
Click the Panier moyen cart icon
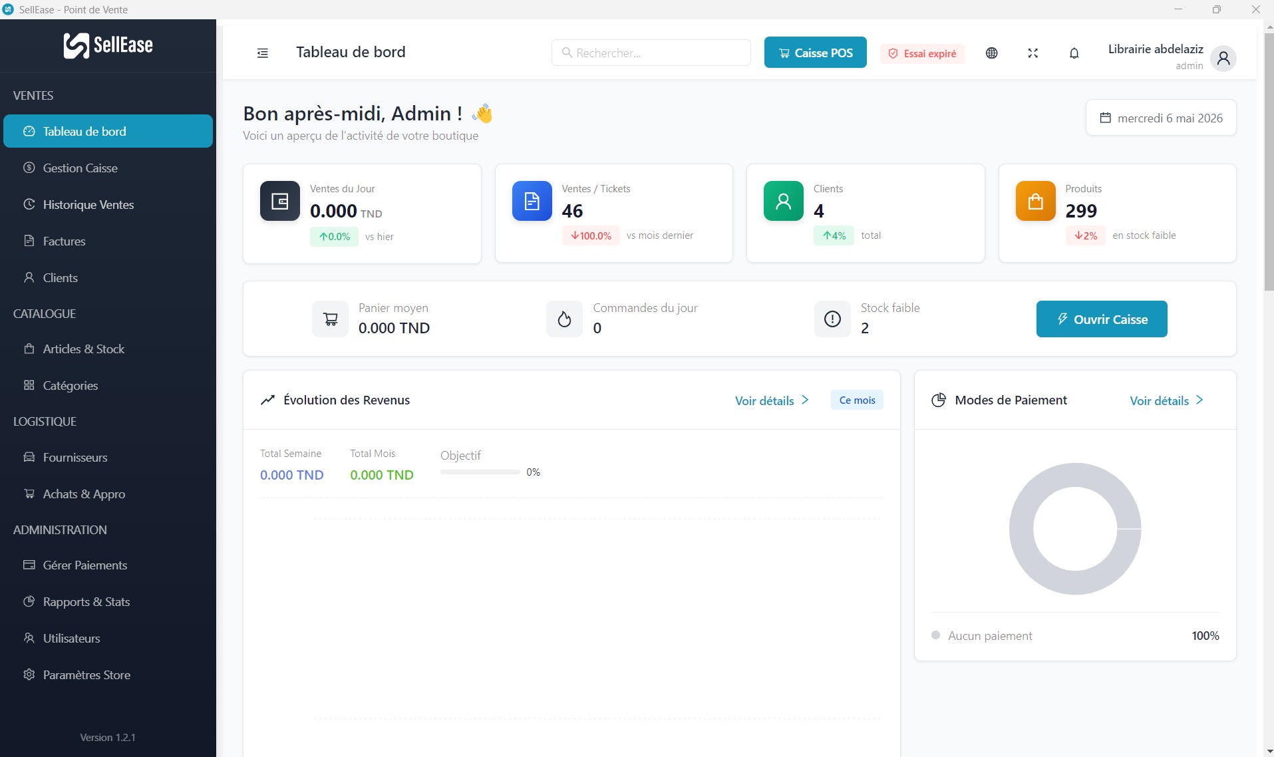click(x=331, y=319)
